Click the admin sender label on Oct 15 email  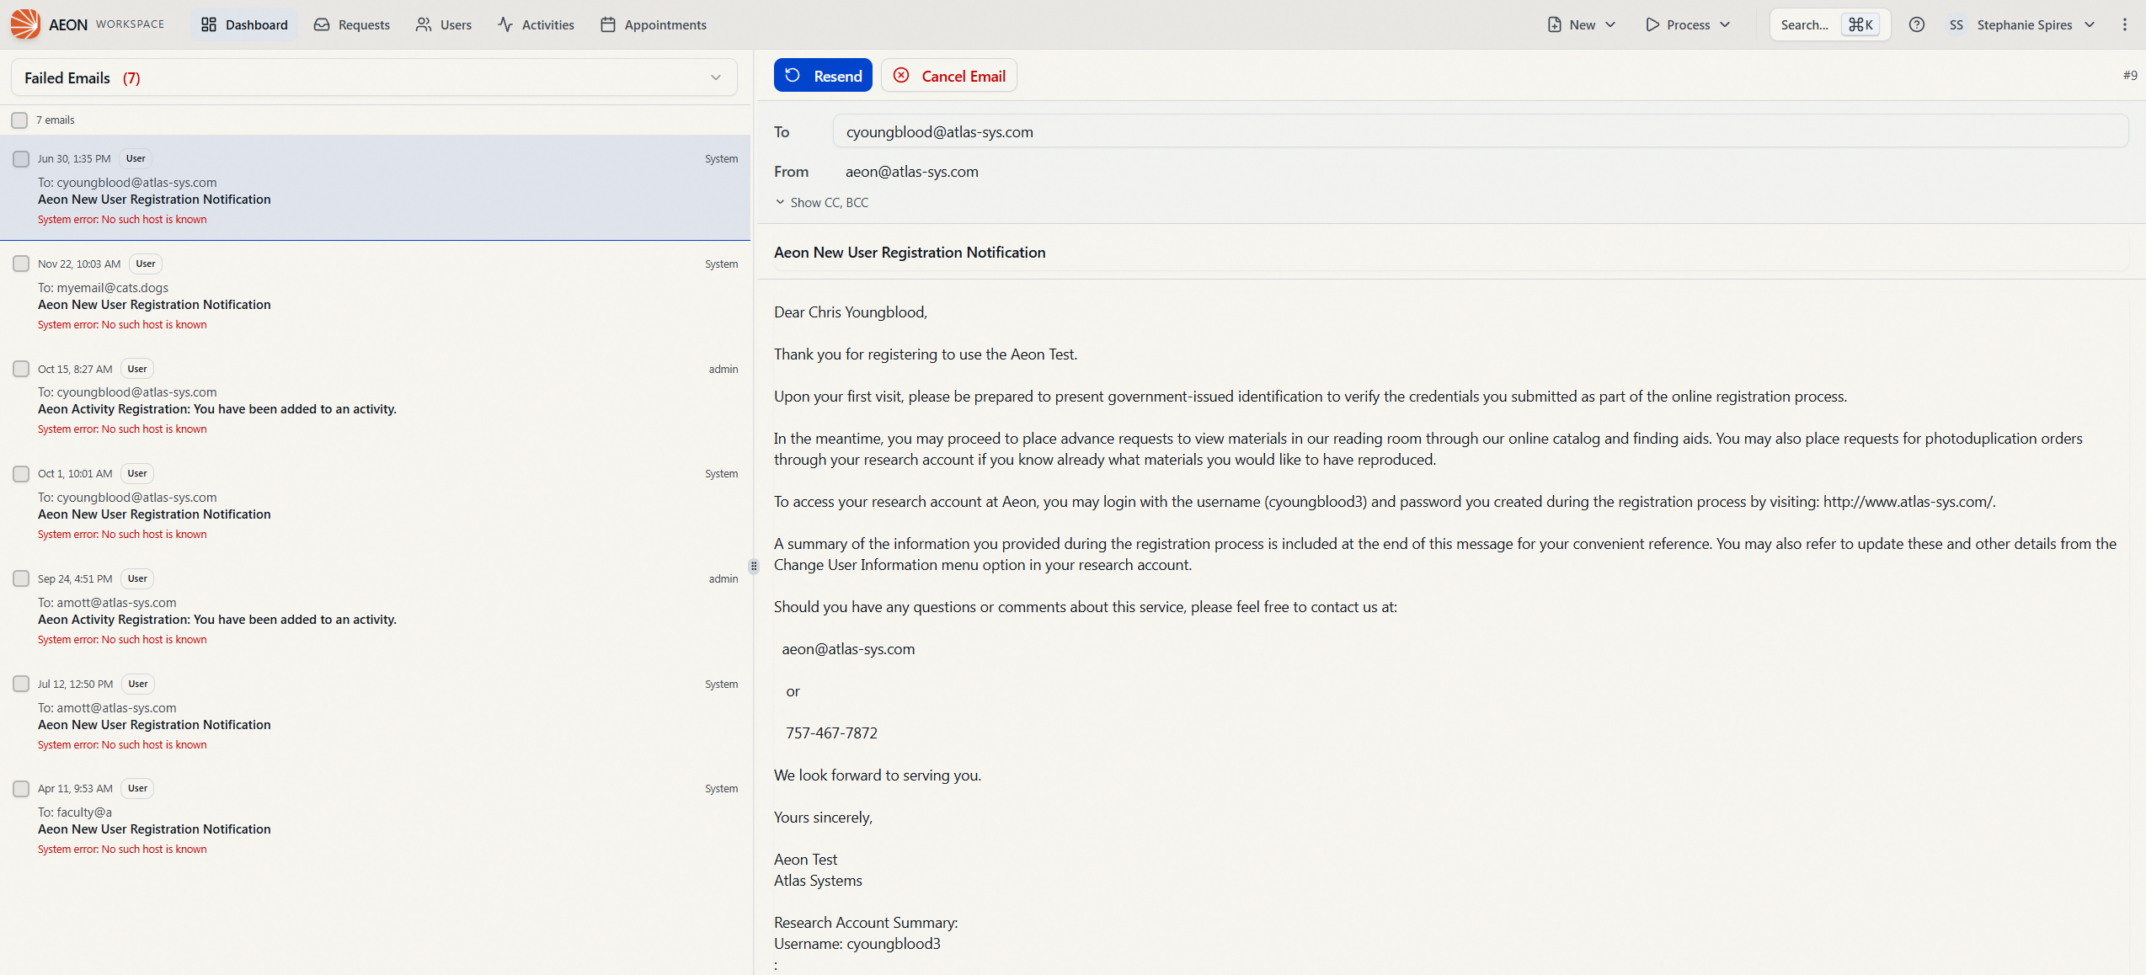pos(723,369)
